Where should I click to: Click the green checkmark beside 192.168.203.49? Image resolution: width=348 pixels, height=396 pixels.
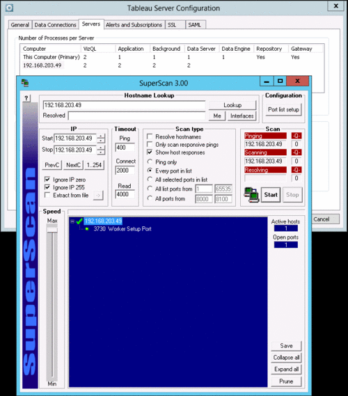tap(79, 221)
